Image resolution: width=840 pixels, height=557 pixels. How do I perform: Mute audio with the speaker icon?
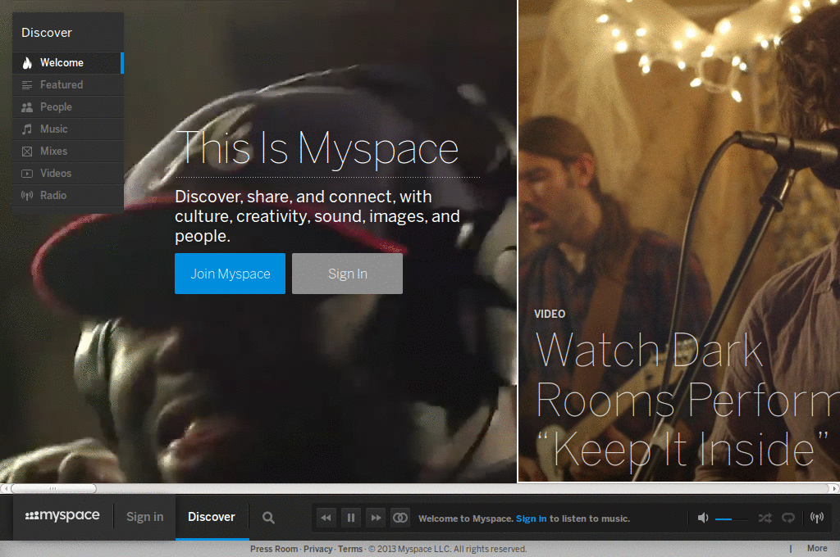click(703, 518)
